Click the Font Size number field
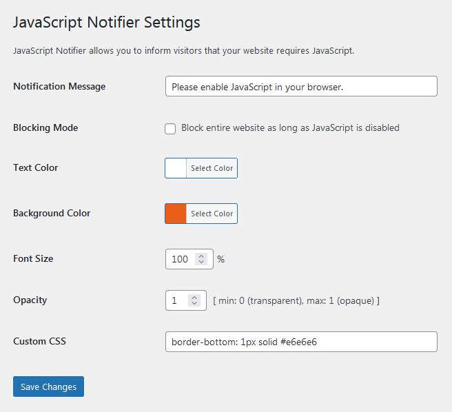Screen dimensions: 452x412 181,259
